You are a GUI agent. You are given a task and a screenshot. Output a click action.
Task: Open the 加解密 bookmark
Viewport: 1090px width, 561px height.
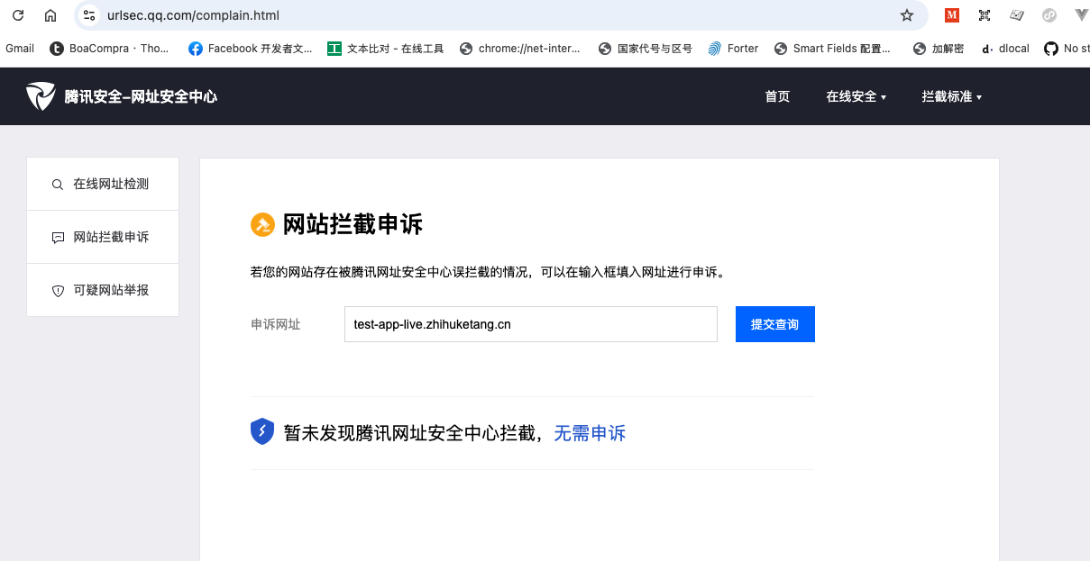[x=939, y=49]
